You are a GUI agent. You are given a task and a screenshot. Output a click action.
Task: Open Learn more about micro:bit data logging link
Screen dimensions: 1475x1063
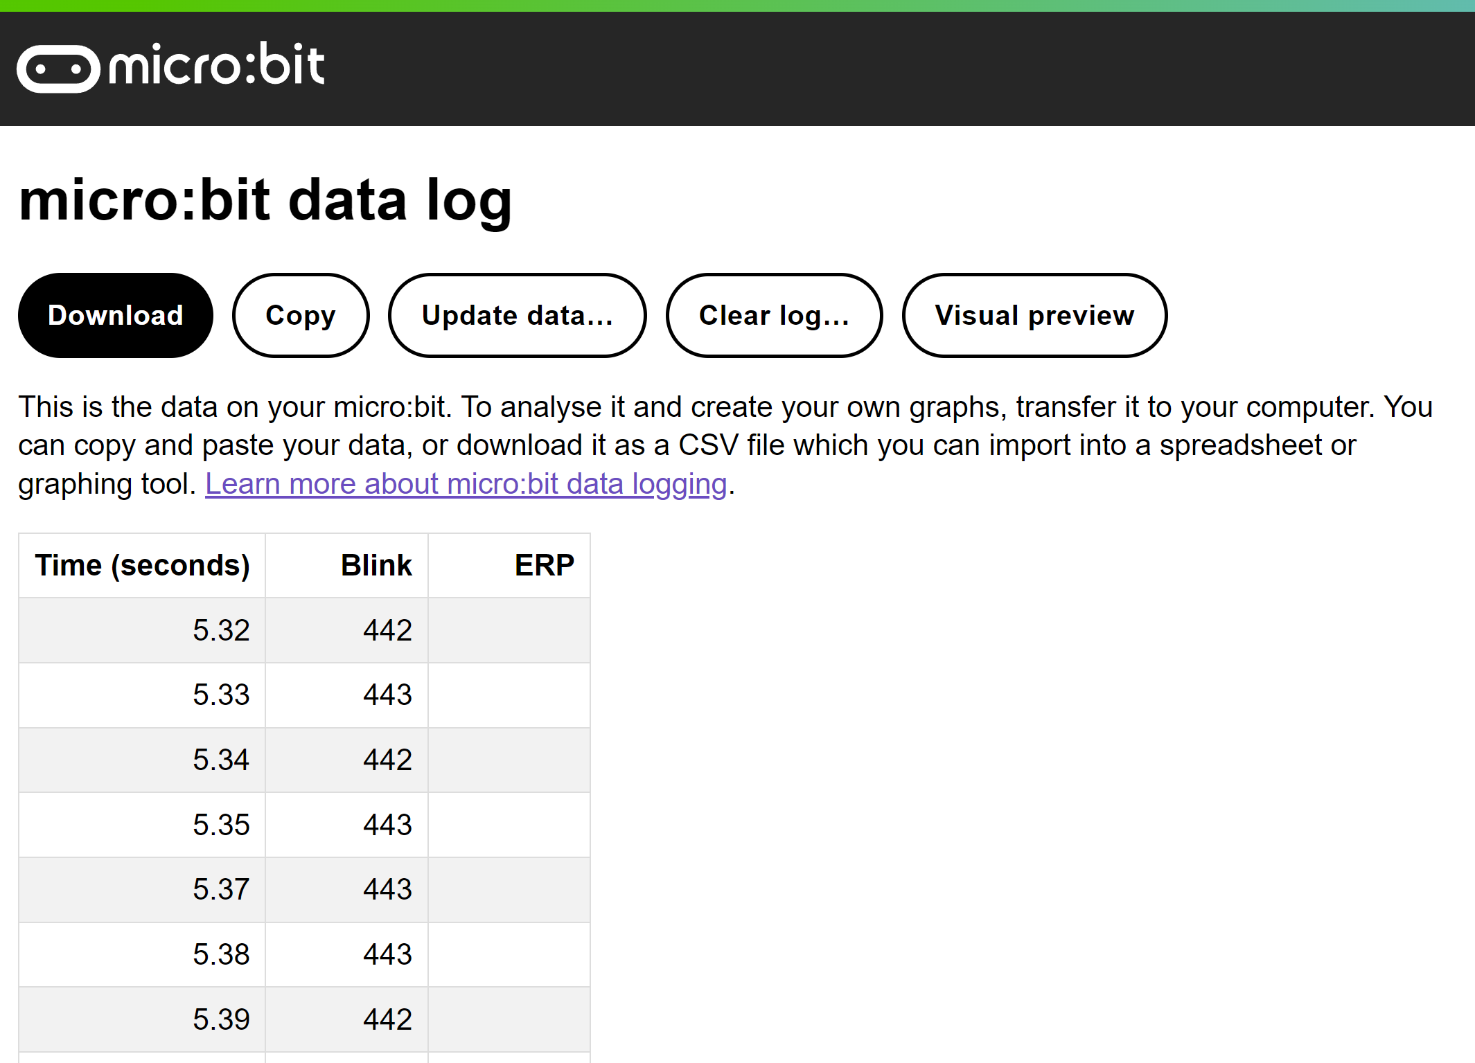(466, 484)
